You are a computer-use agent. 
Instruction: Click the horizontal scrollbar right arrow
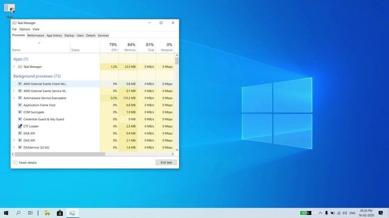(x=173, y=154)
